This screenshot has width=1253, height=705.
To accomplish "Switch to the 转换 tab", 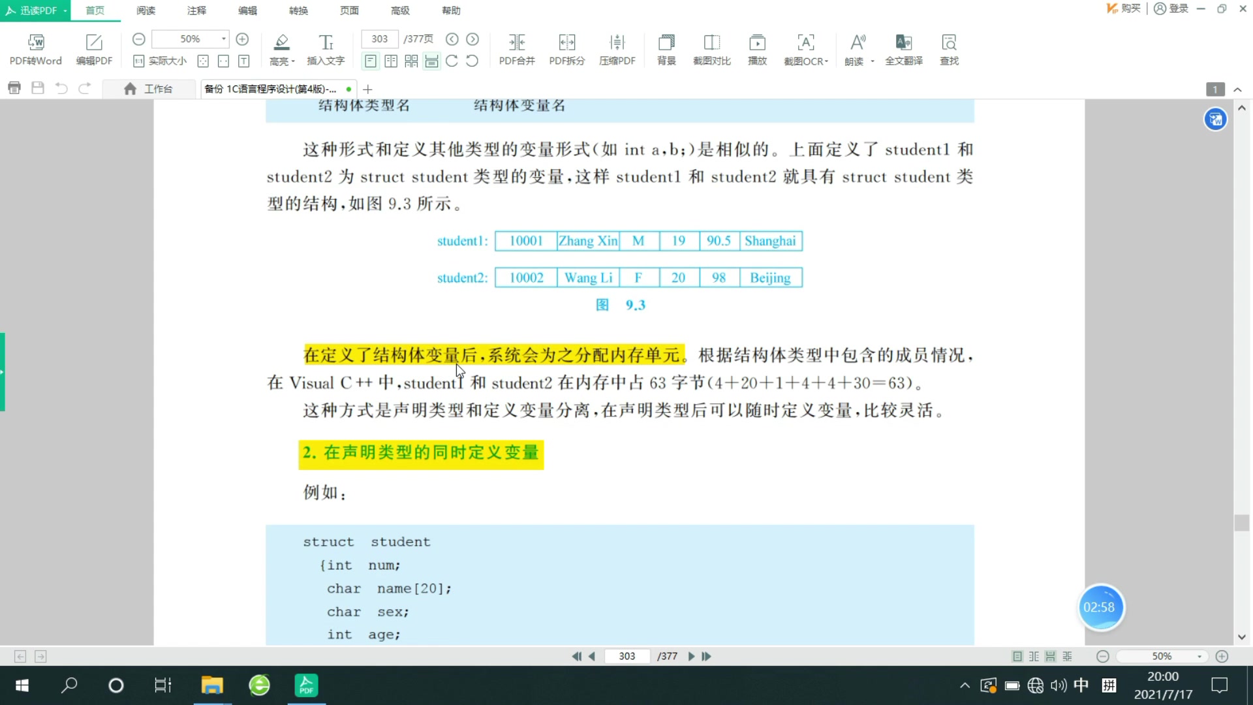I will (298, 10).
